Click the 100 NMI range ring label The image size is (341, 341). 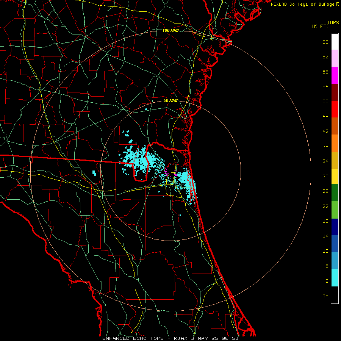pyautogui.click(x=170, y=30)
